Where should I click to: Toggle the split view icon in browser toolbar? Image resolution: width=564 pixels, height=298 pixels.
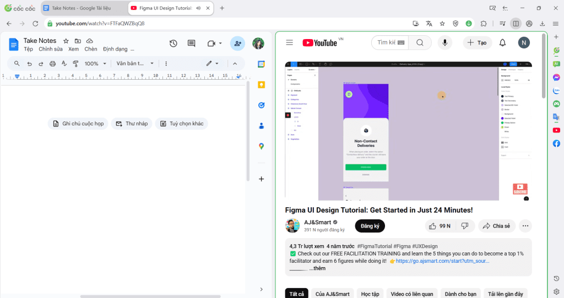516,23
